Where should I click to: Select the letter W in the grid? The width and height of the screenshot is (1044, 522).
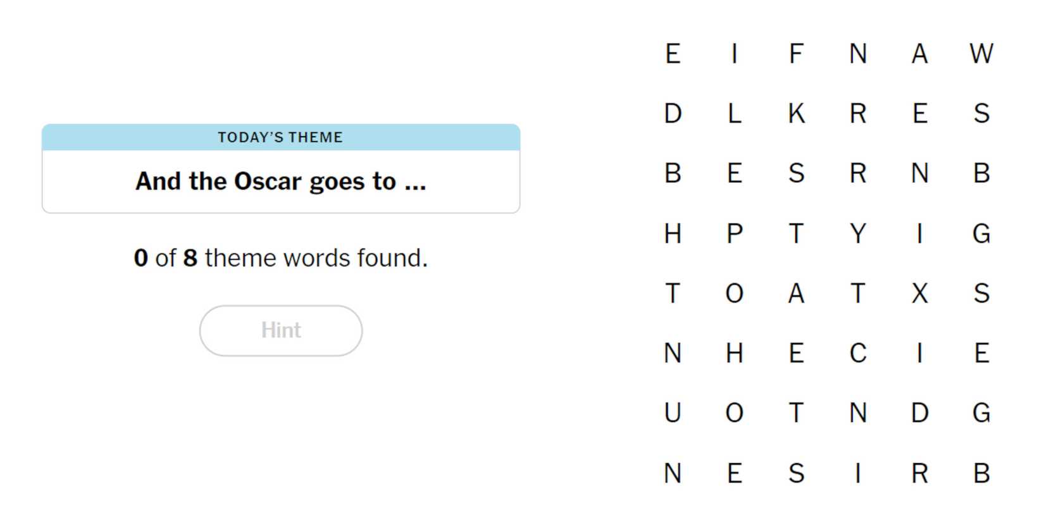(x=981, y=54)
